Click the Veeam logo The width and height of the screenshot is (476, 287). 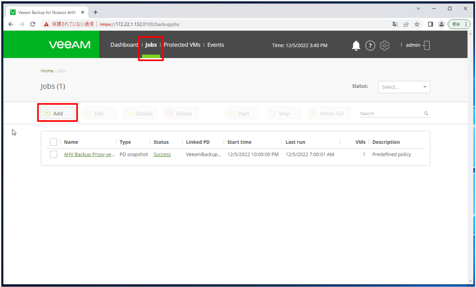point(70,45)
